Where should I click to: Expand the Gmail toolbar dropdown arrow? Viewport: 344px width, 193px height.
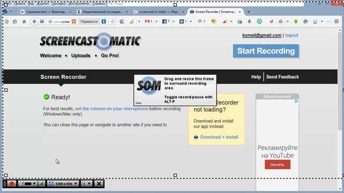tap(156, 21)
